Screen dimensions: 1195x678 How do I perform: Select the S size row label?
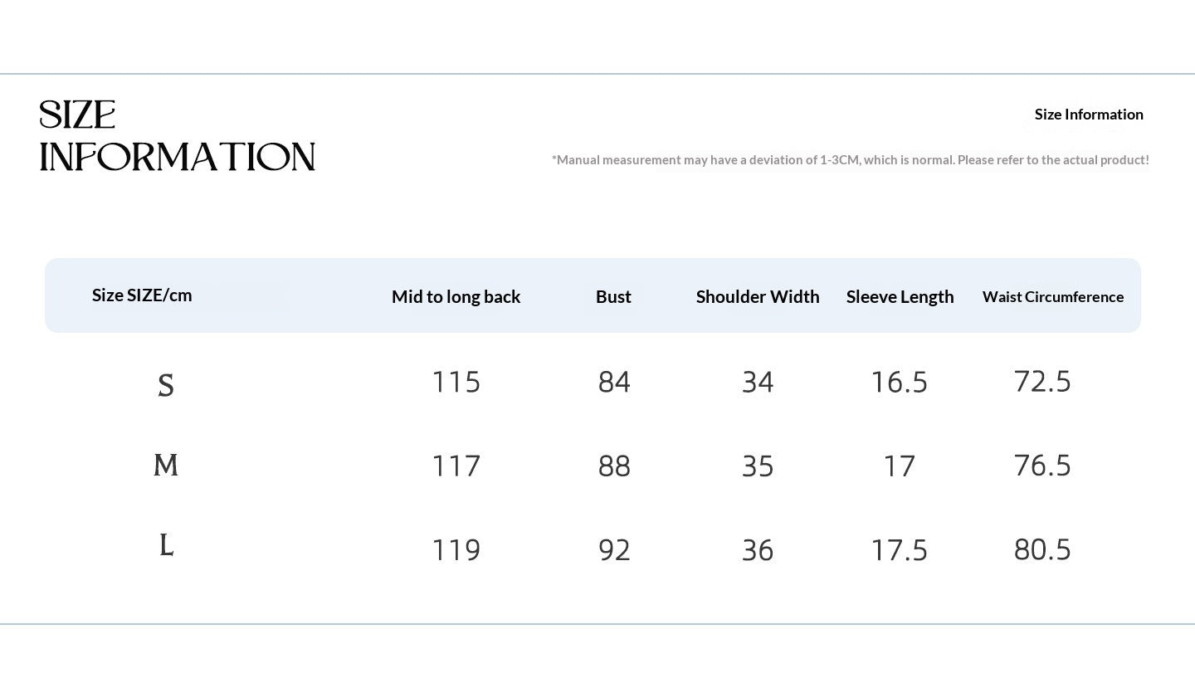[166, 385]
